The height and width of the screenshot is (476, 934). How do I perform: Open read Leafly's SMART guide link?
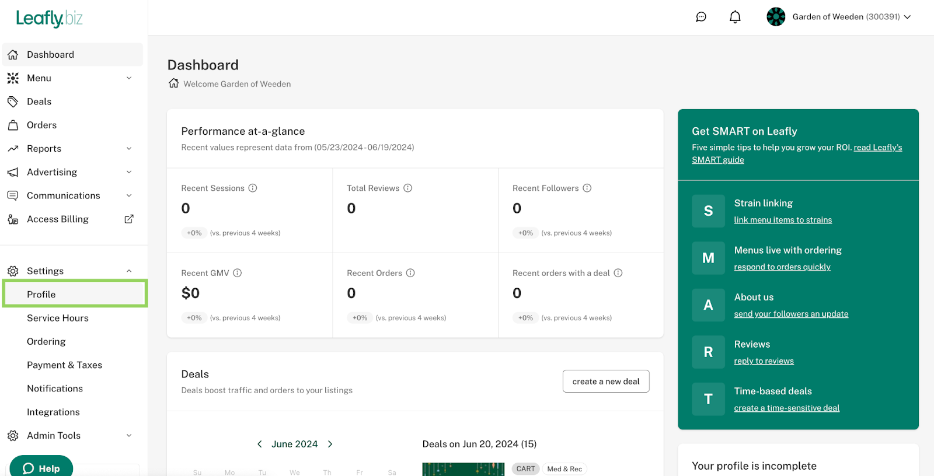pos(797,153)
